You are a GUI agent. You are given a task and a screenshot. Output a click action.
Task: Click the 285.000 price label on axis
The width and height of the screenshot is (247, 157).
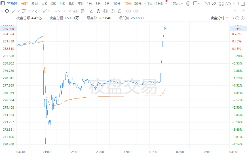[8, 29]
